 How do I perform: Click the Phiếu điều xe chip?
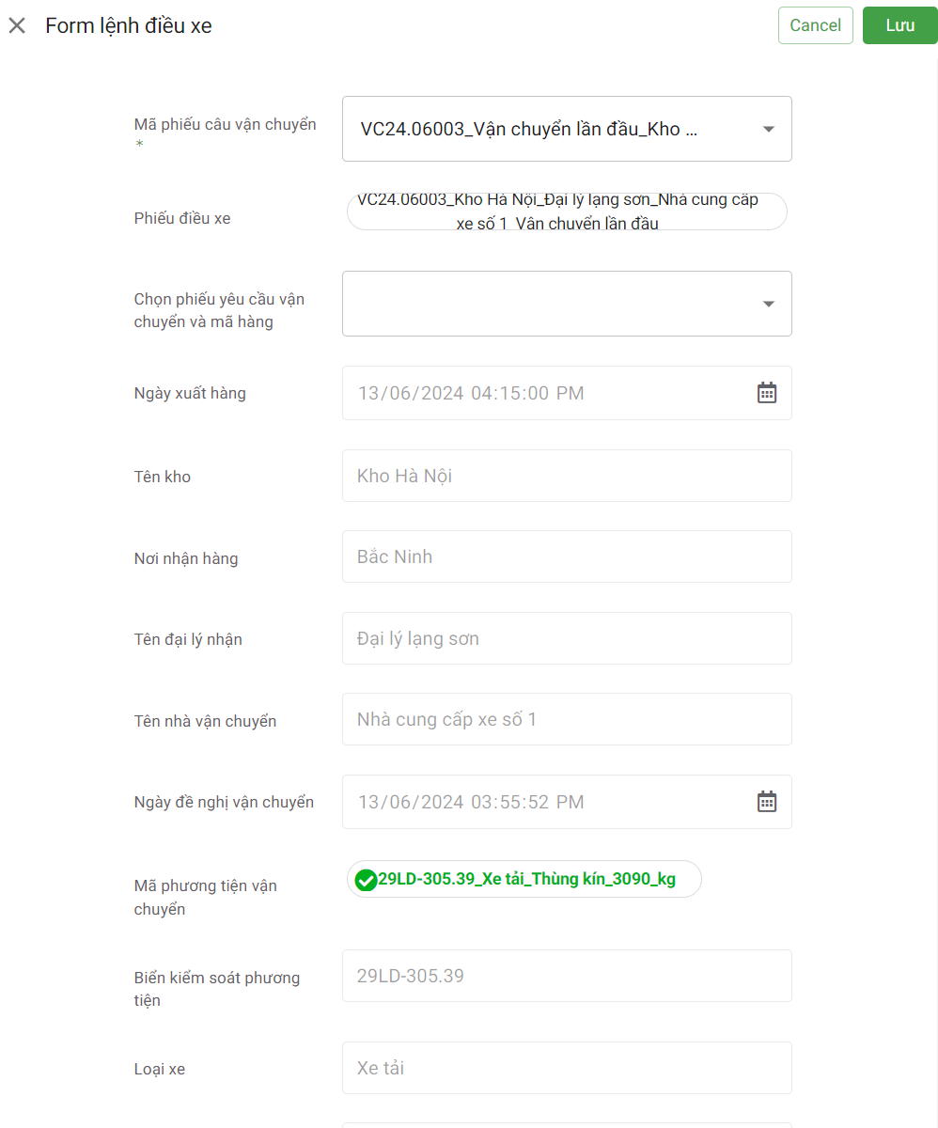point(567,211)
